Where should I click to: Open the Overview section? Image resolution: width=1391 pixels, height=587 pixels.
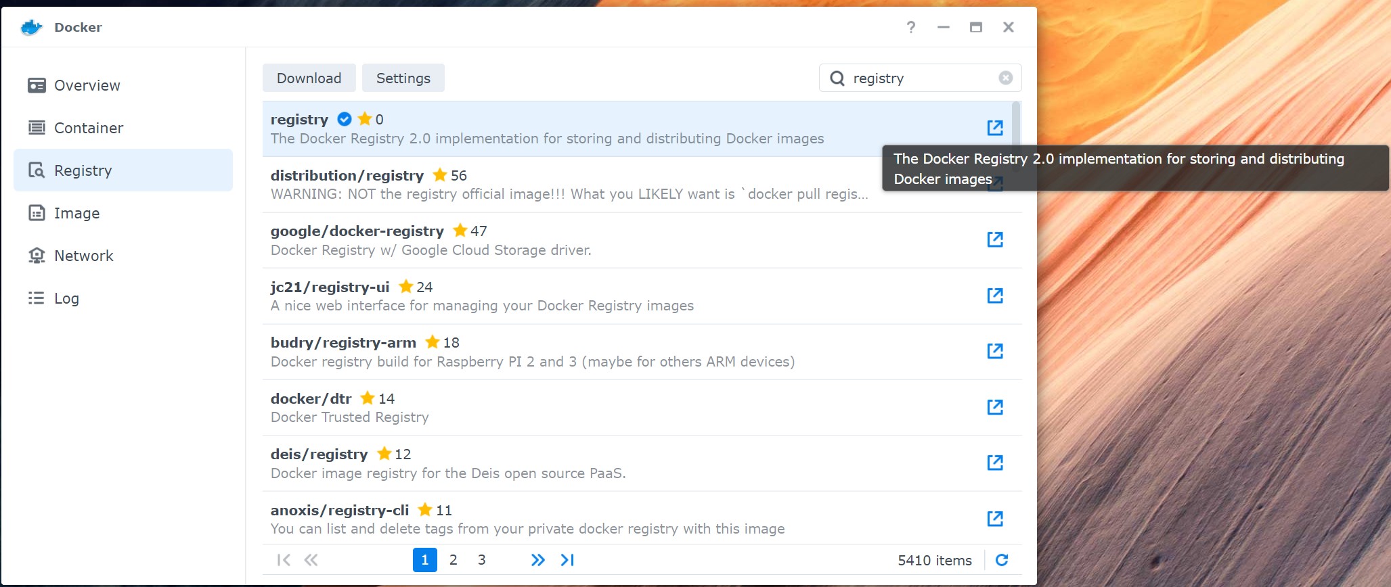click(123, 85)
